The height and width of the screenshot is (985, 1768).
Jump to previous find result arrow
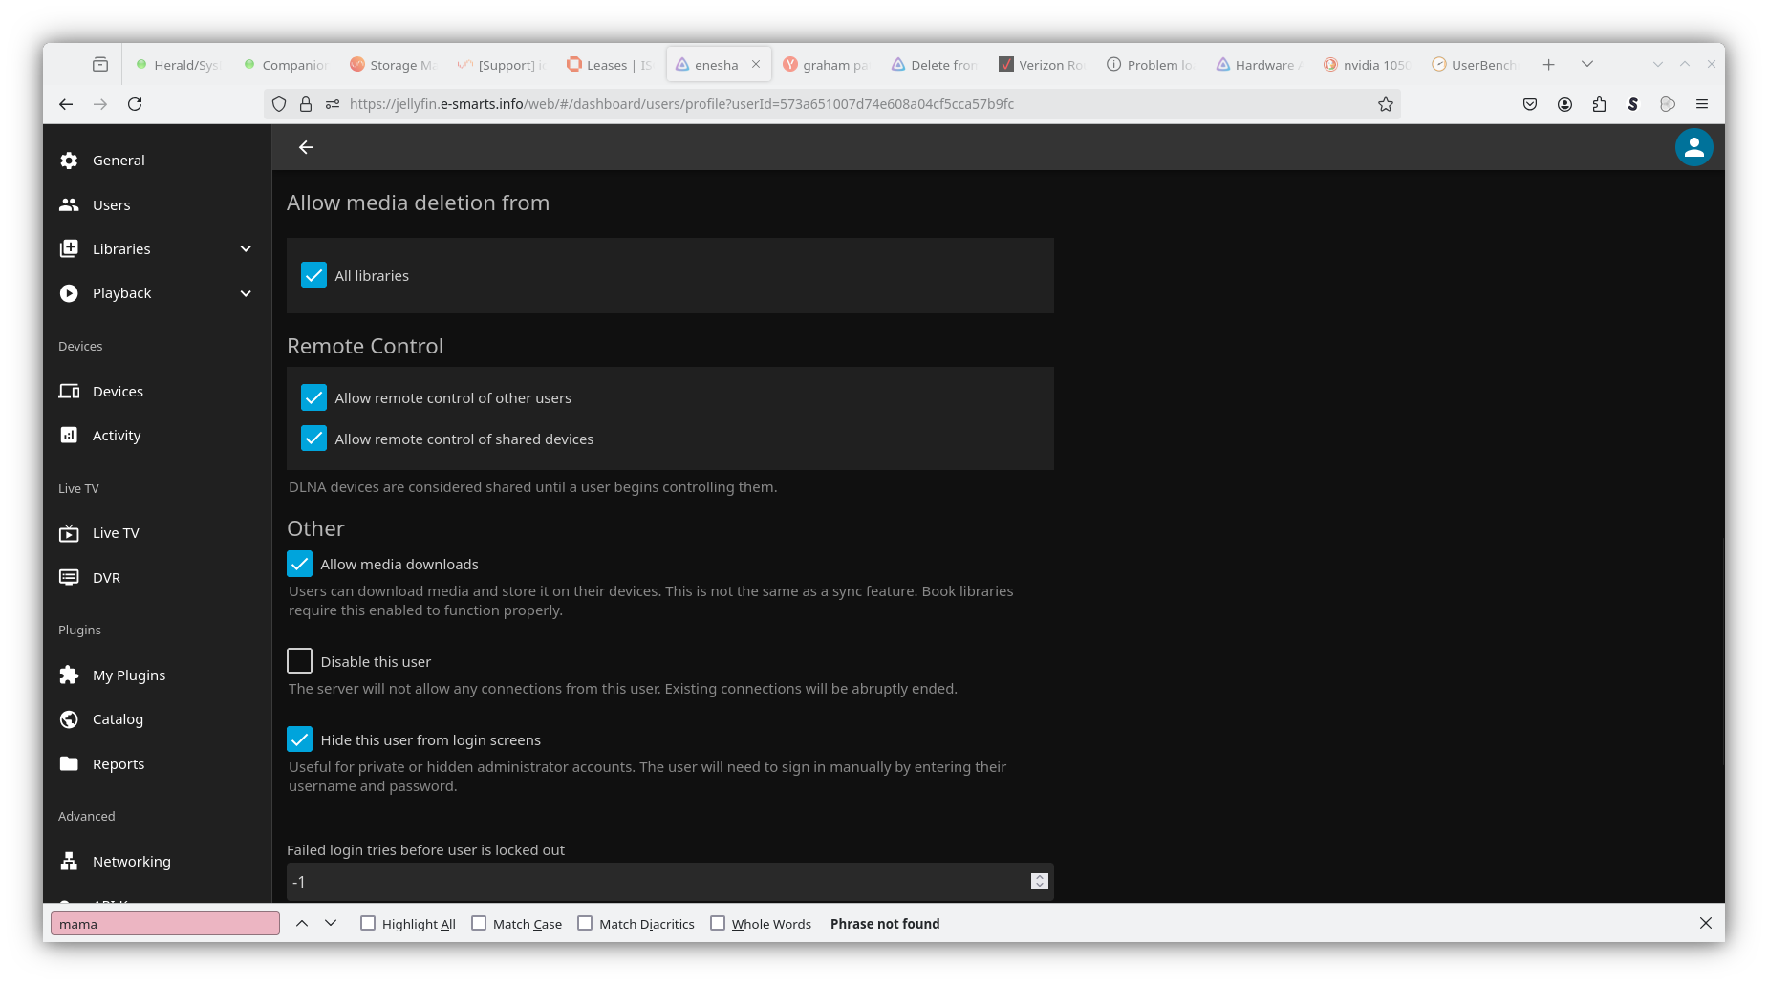302,923
